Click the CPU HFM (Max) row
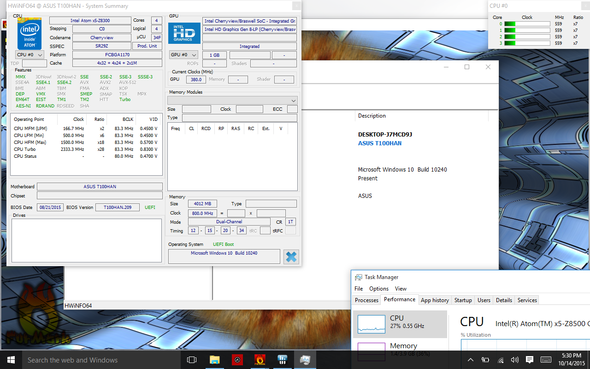 point(86,143)
